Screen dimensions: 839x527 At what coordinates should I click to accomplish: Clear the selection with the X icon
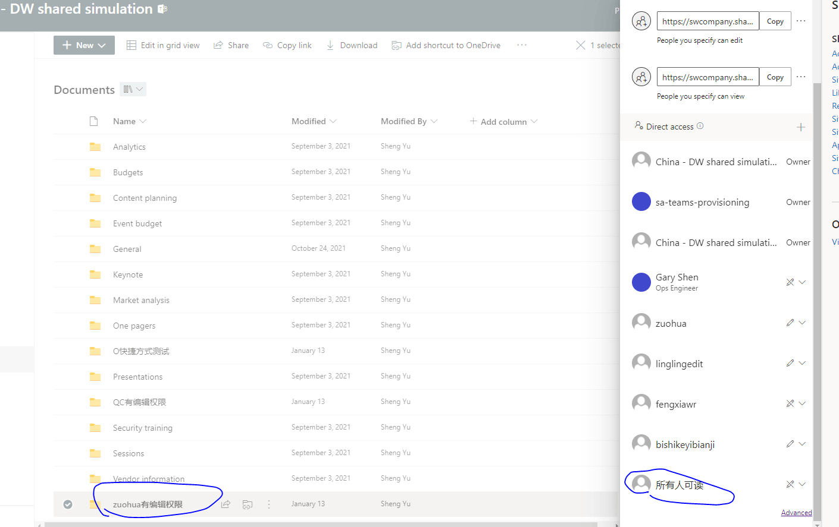(x=581, y=45)
